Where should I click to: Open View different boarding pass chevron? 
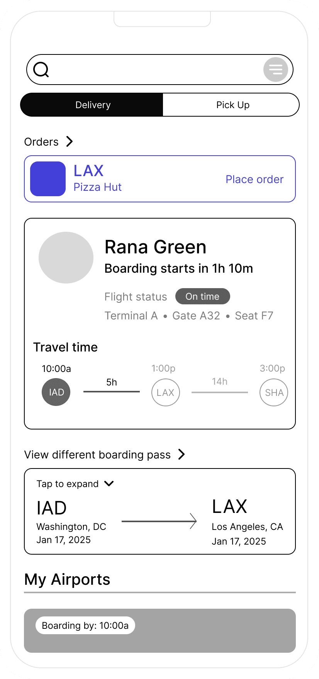coord(182,454)
